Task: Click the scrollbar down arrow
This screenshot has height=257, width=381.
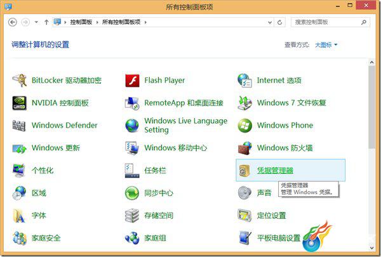Action: pos(371,247)
